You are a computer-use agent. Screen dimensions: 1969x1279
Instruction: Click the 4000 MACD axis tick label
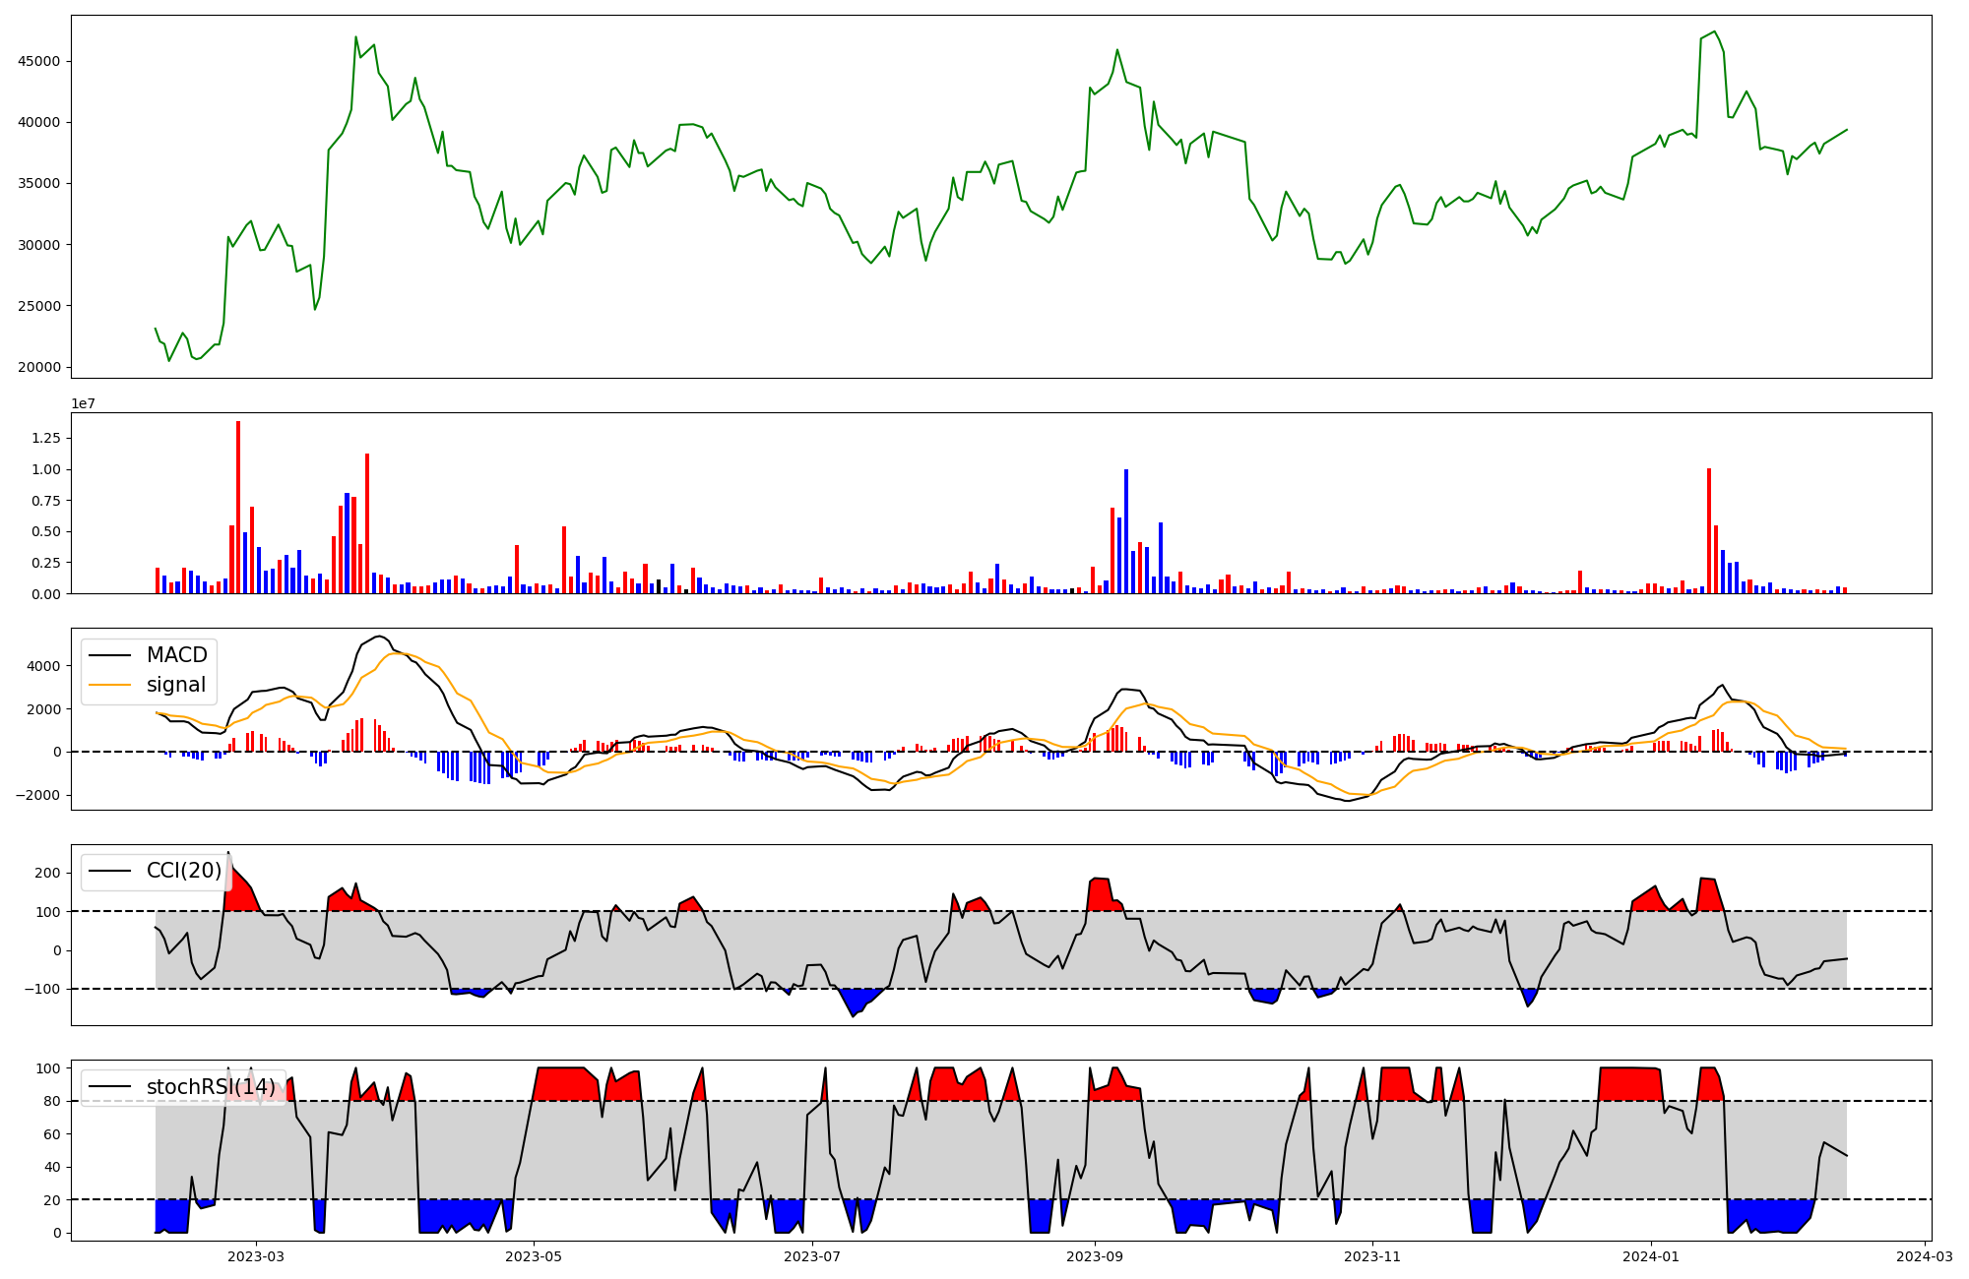click(45, 666)
